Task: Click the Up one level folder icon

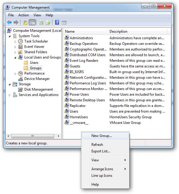Action: [25, 23]
